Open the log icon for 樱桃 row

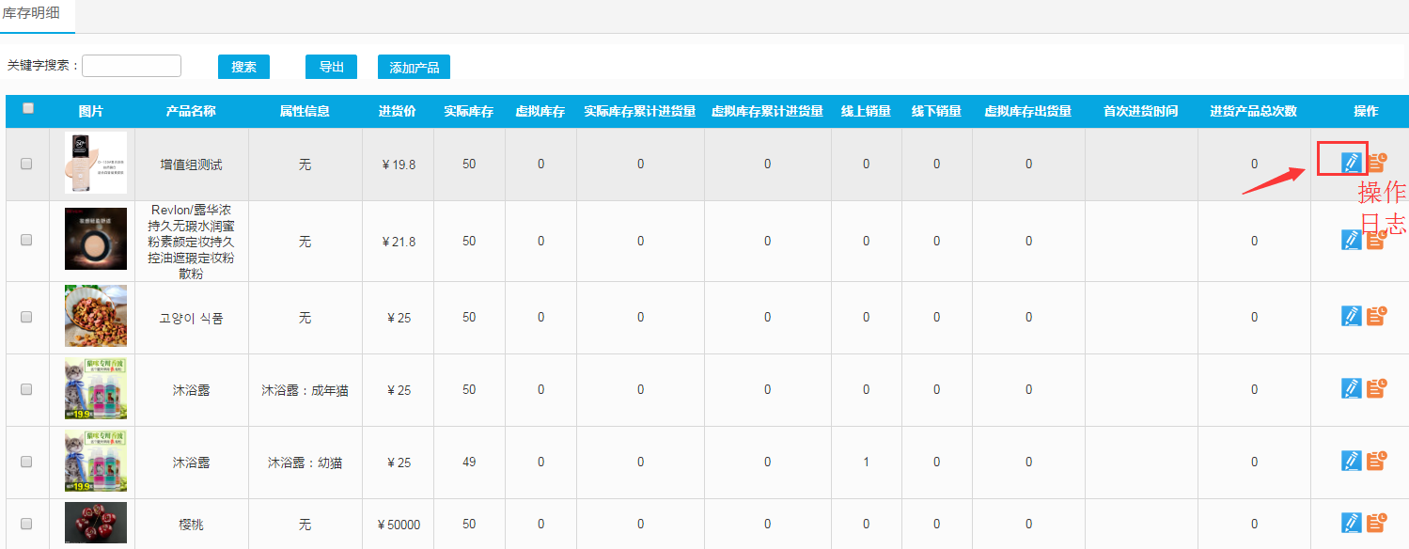click(x=1376, y=523)
